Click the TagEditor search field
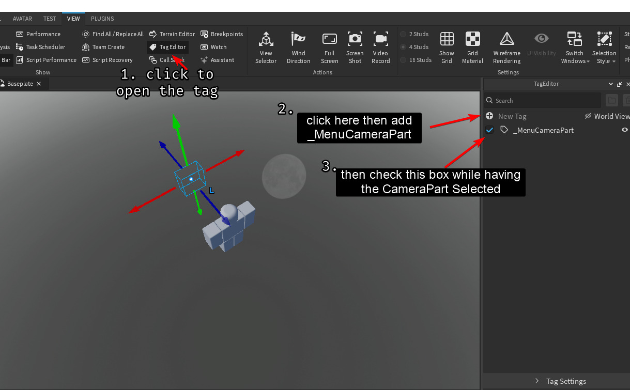 543,100
